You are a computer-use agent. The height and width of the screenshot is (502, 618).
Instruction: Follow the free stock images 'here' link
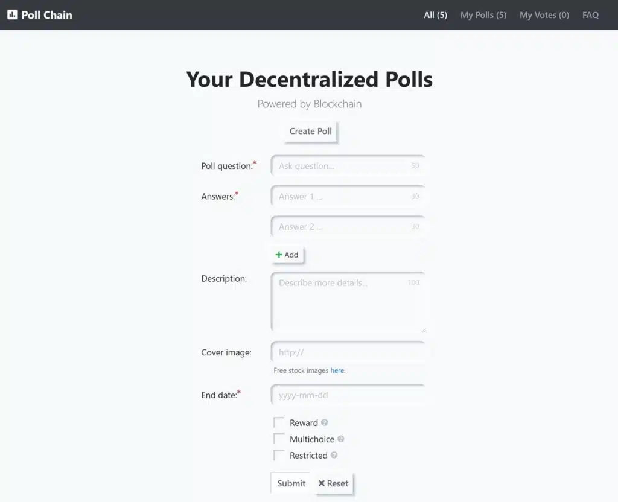(x=337, y=370)
